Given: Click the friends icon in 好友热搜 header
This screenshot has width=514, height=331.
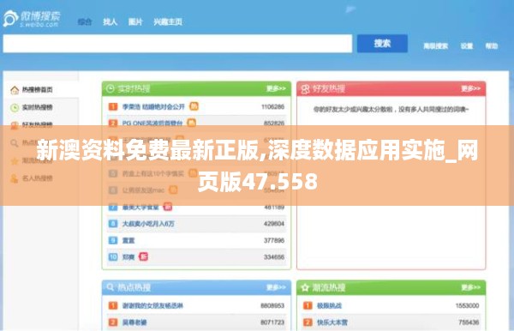Looking at the screenshot, I should pos(305,89).
